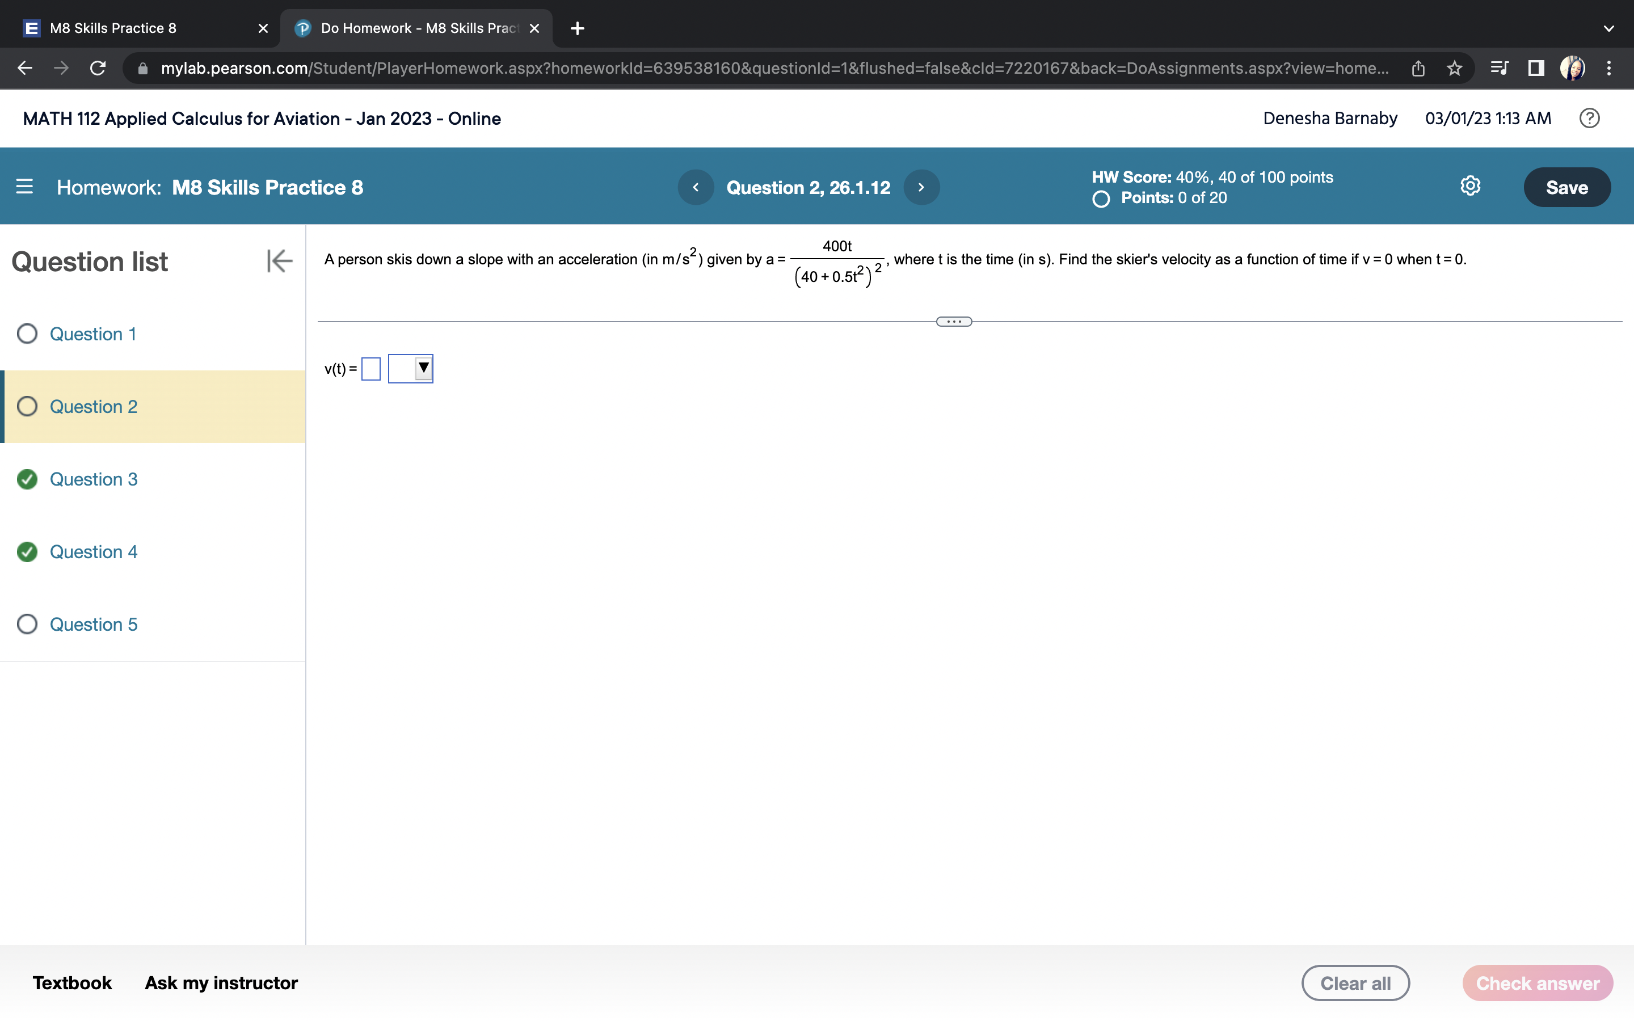Screen dimensions: 1634x1021
Task: Switch to M8 Skills Practice 8 tab
Action: pyautogui.click(x=113, y=28)
